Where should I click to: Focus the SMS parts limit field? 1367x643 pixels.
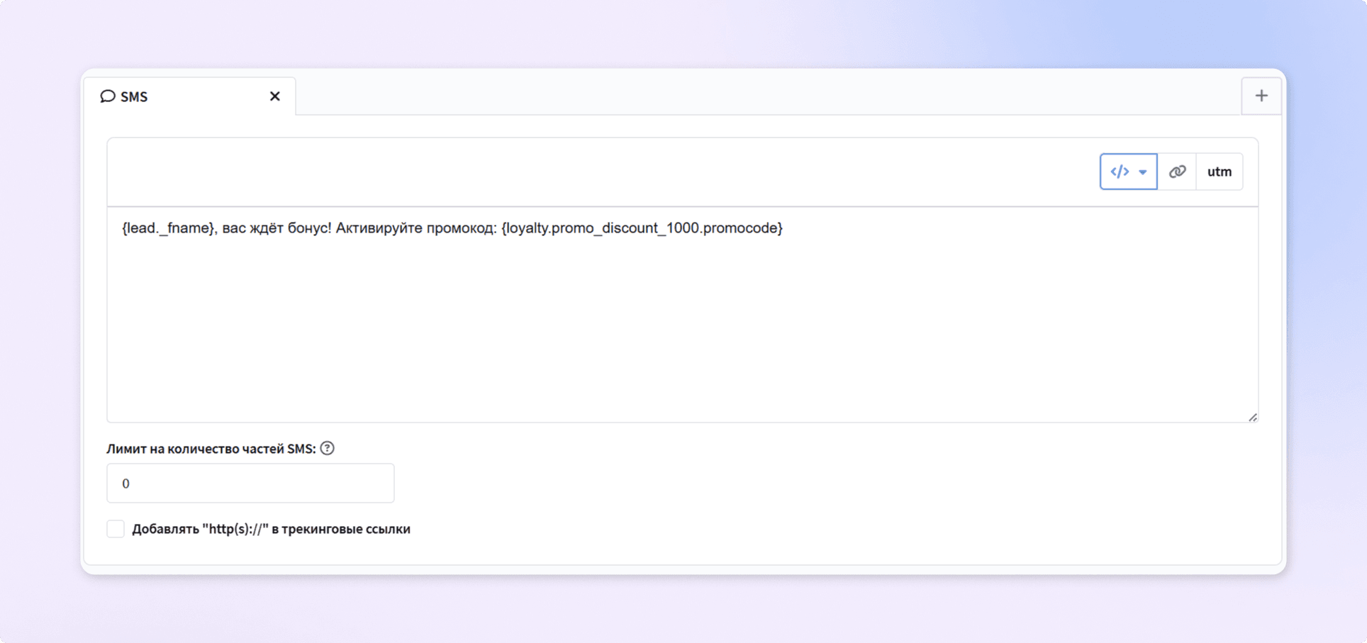pos(250,483)
